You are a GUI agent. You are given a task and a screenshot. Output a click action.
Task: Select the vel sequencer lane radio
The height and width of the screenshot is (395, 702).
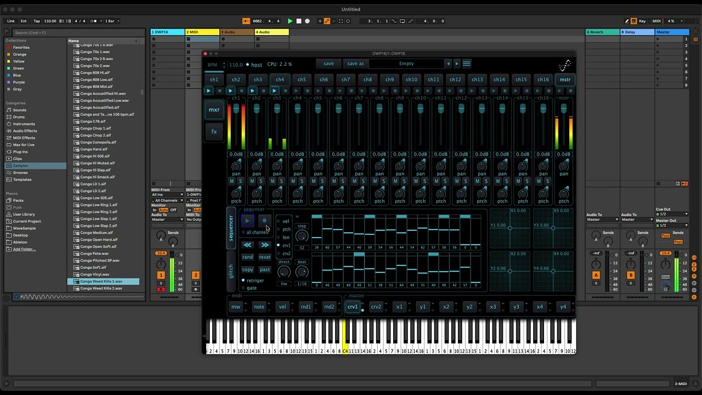point(278,221)
